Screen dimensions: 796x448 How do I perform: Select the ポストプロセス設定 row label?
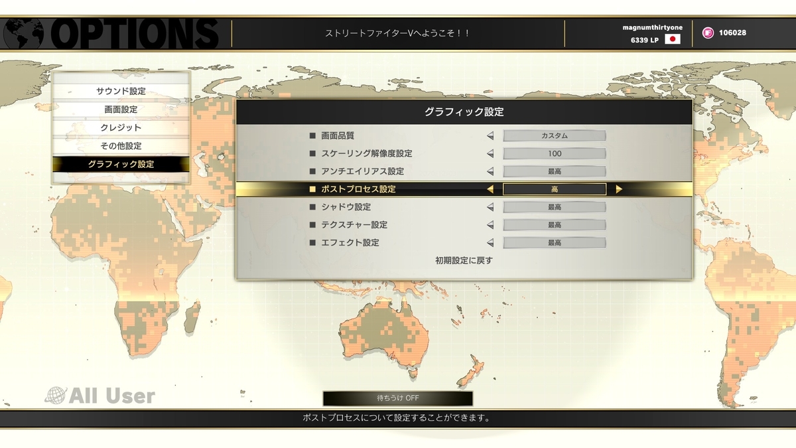click(358, 189)
